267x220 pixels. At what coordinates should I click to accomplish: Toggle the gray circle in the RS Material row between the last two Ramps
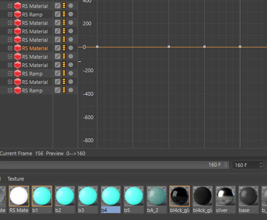[x=71, y=82]
